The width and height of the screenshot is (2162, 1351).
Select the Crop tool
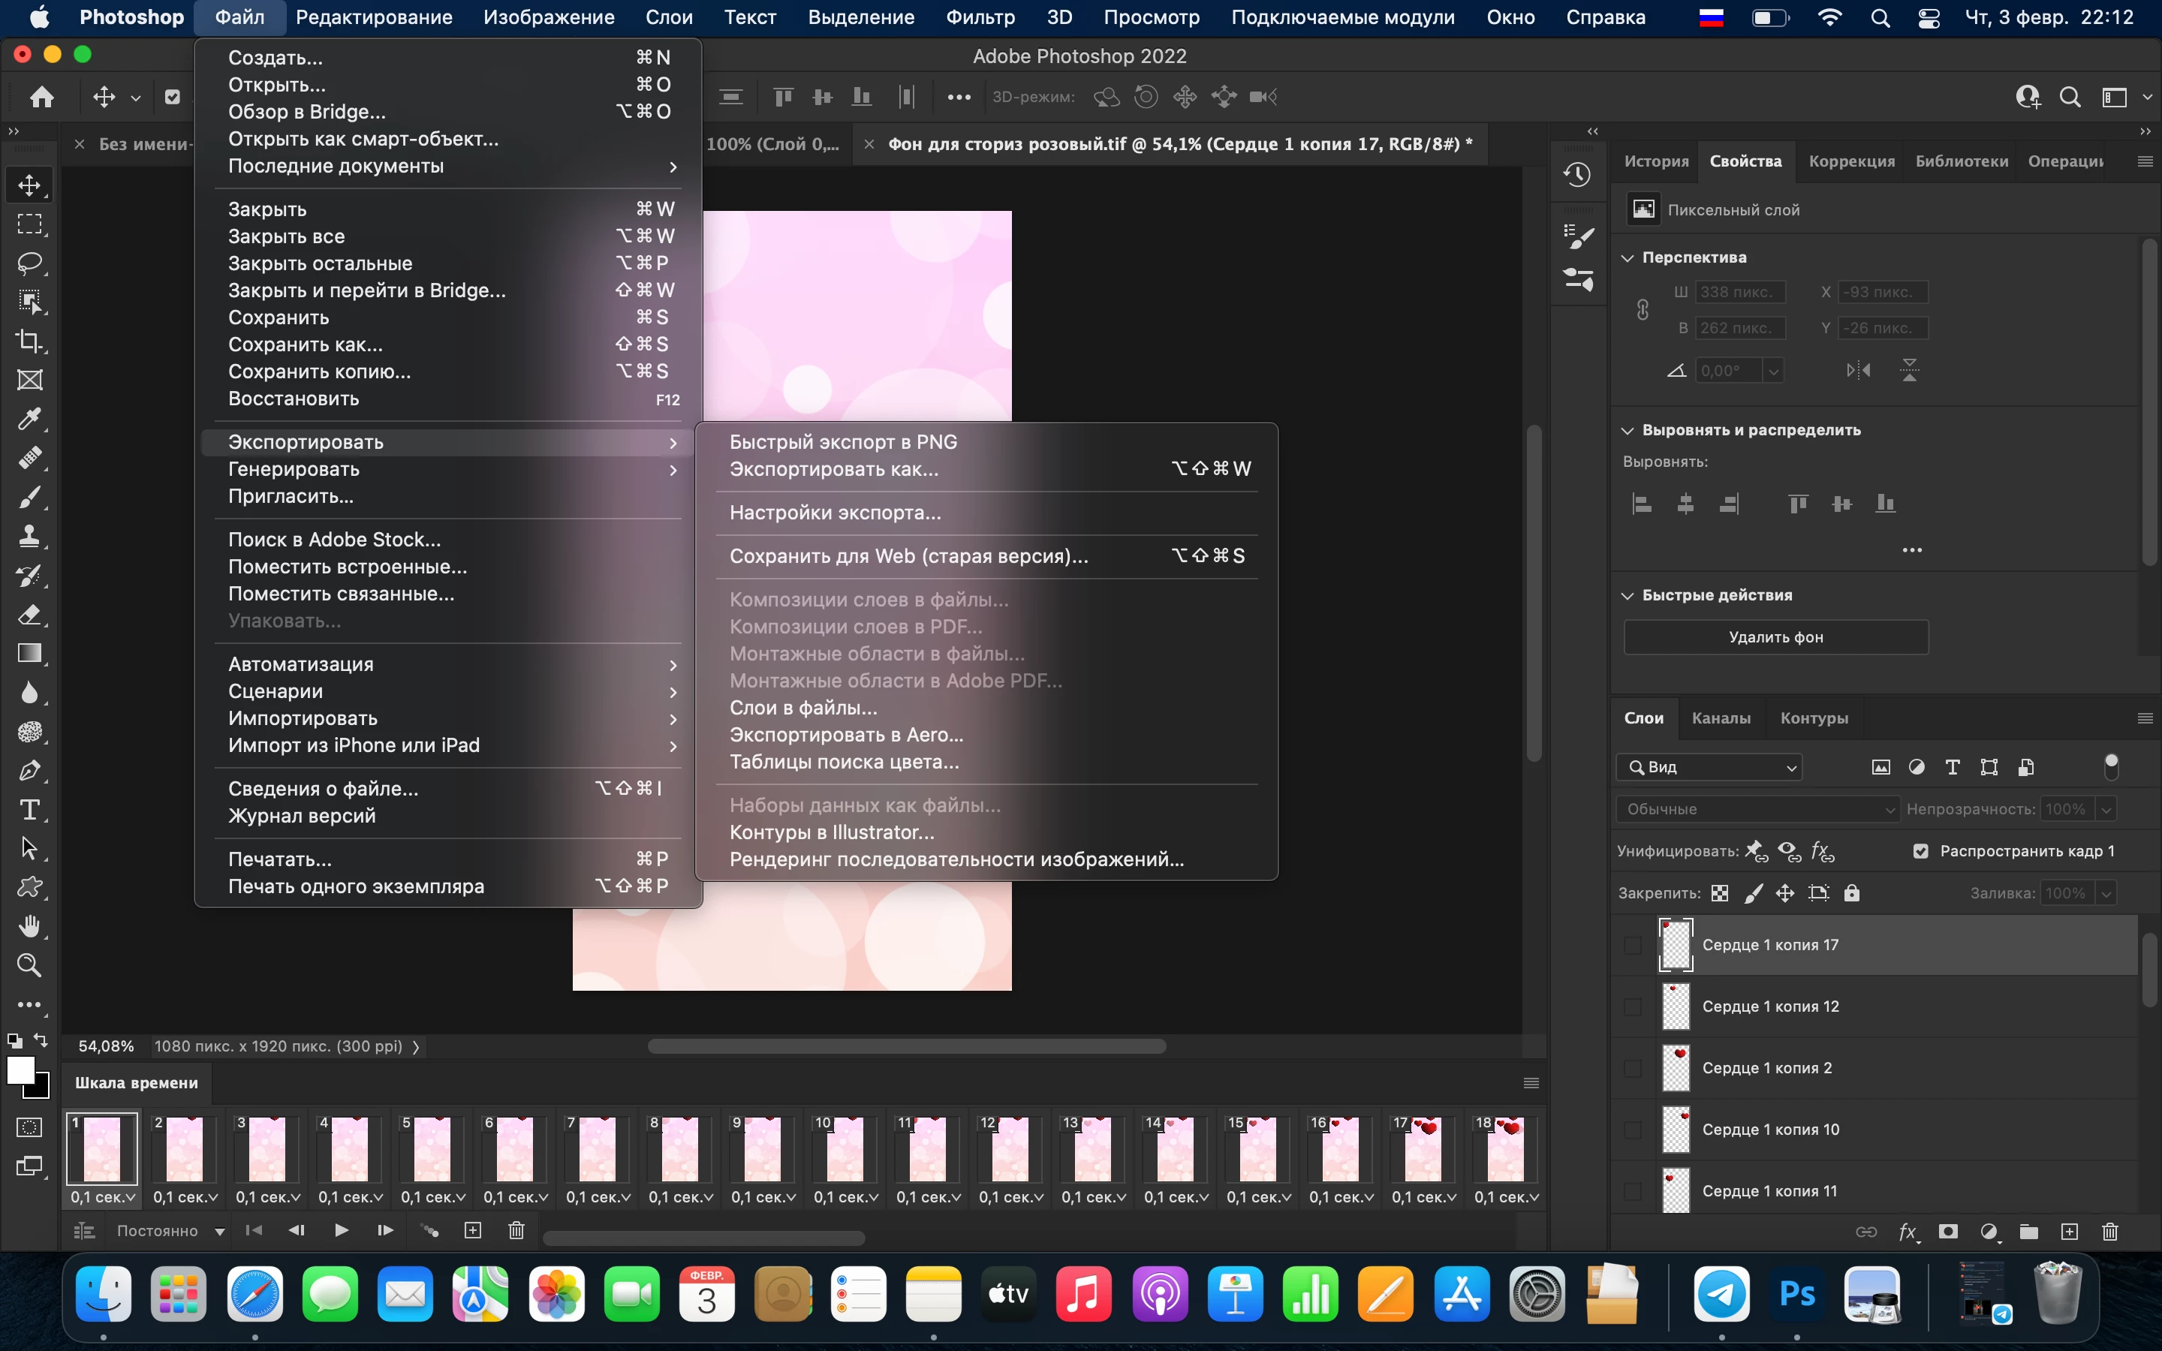coord(29,342)
